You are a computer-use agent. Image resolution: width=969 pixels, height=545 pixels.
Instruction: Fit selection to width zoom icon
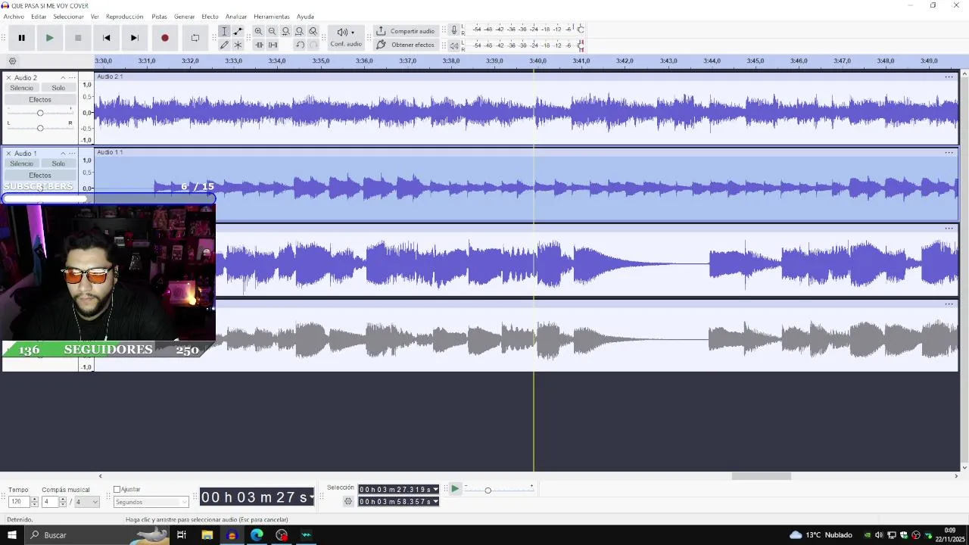click(x=285, y=31)
